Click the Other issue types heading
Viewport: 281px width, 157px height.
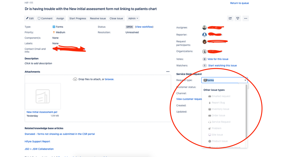tap(214, 90)
